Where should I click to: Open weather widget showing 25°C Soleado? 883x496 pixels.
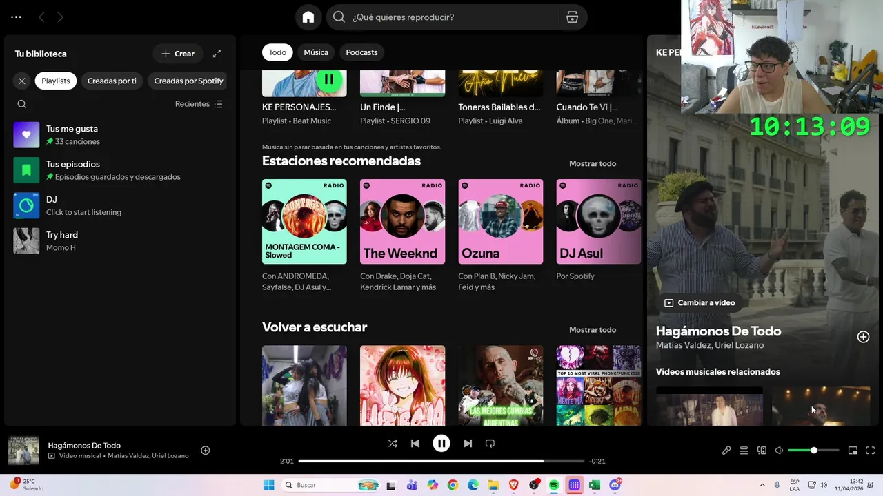point(28,485)
